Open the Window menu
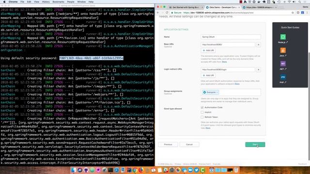 (x=81, y=2)
